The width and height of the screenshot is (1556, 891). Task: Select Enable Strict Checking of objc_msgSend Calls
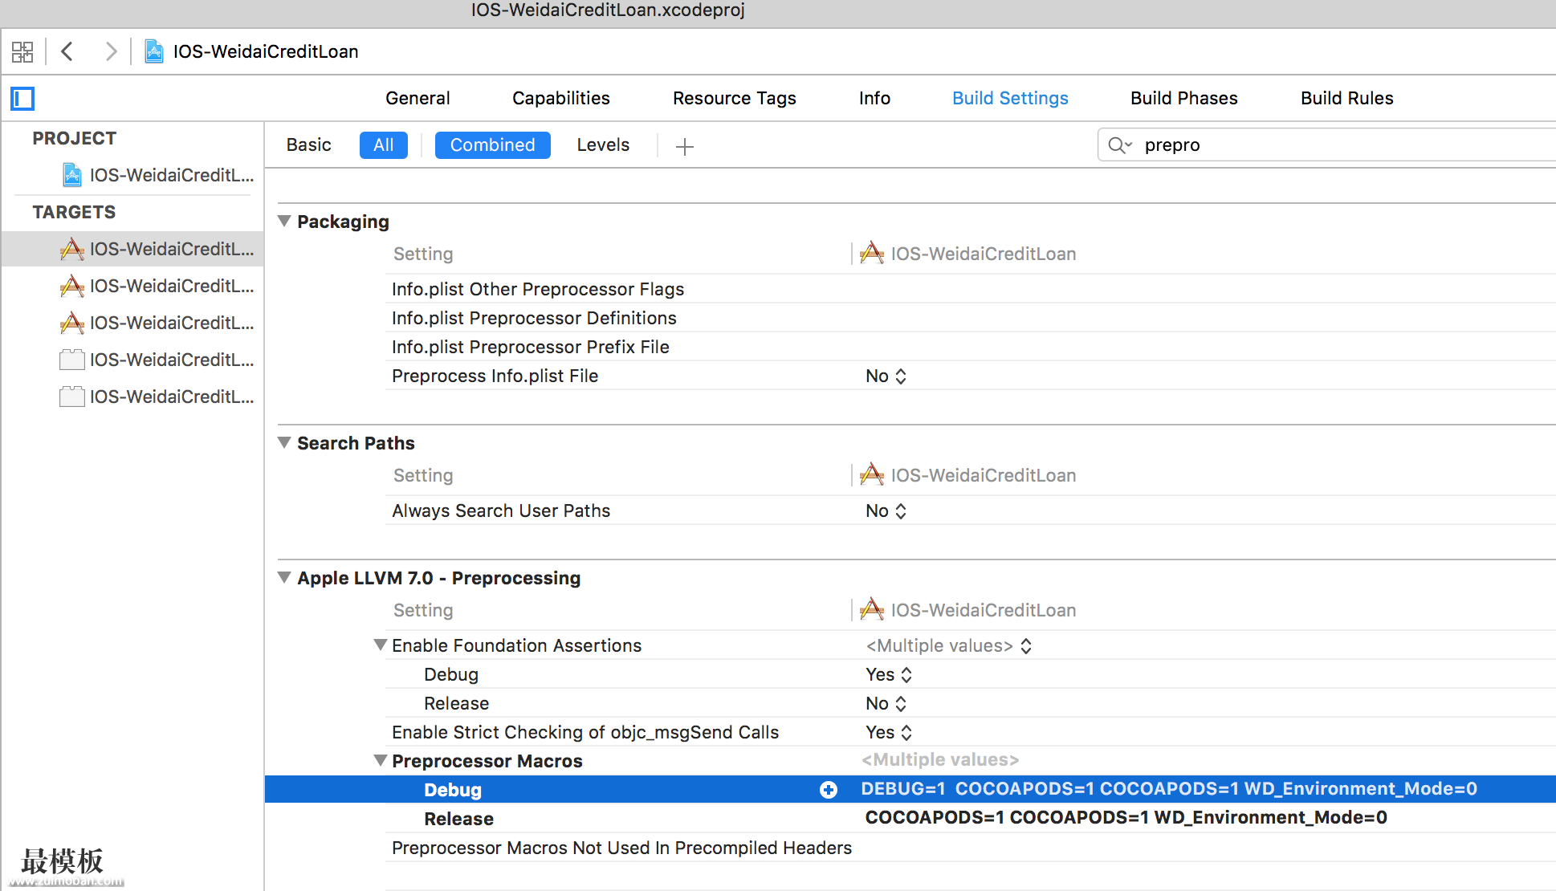(585, 733)
